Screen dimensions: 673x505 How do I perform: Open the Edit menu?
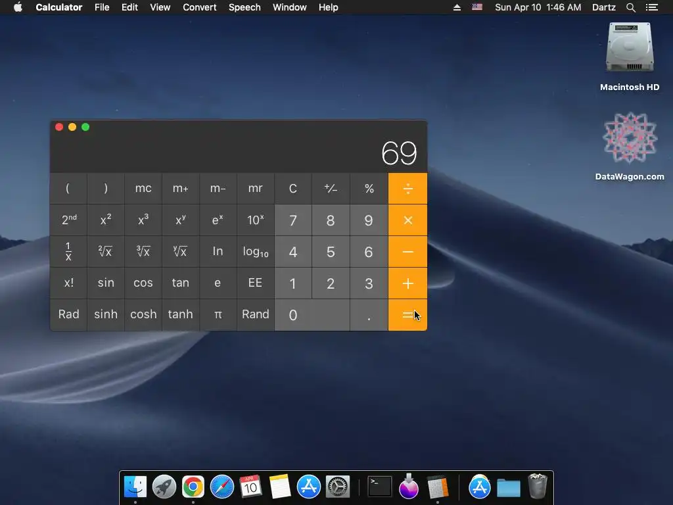129,7
